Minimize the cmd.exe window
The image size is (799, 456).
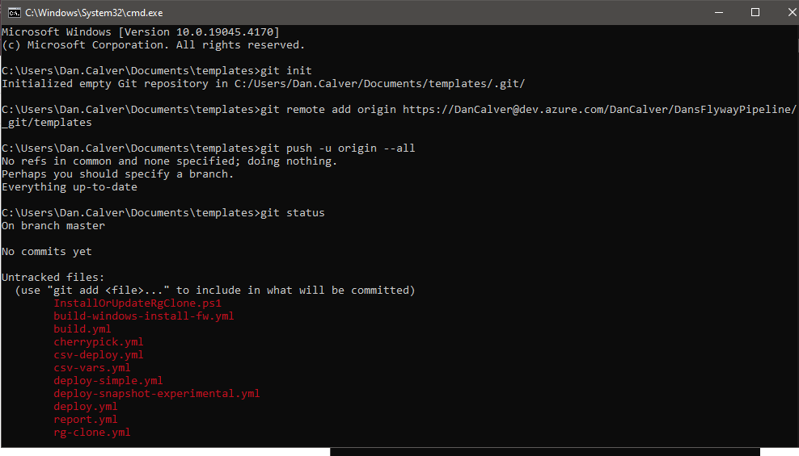[719, 12]
